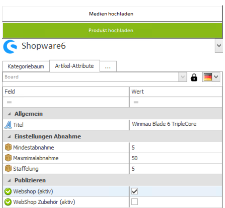The image size is (225, 208).
Task: Uncheck the Webshop (aktiv) checkbox
Action: (x=134, y=191)
